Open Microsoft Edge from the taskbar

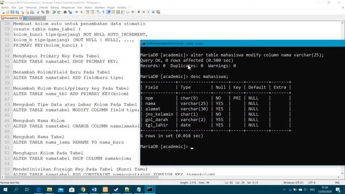point(38,190)
